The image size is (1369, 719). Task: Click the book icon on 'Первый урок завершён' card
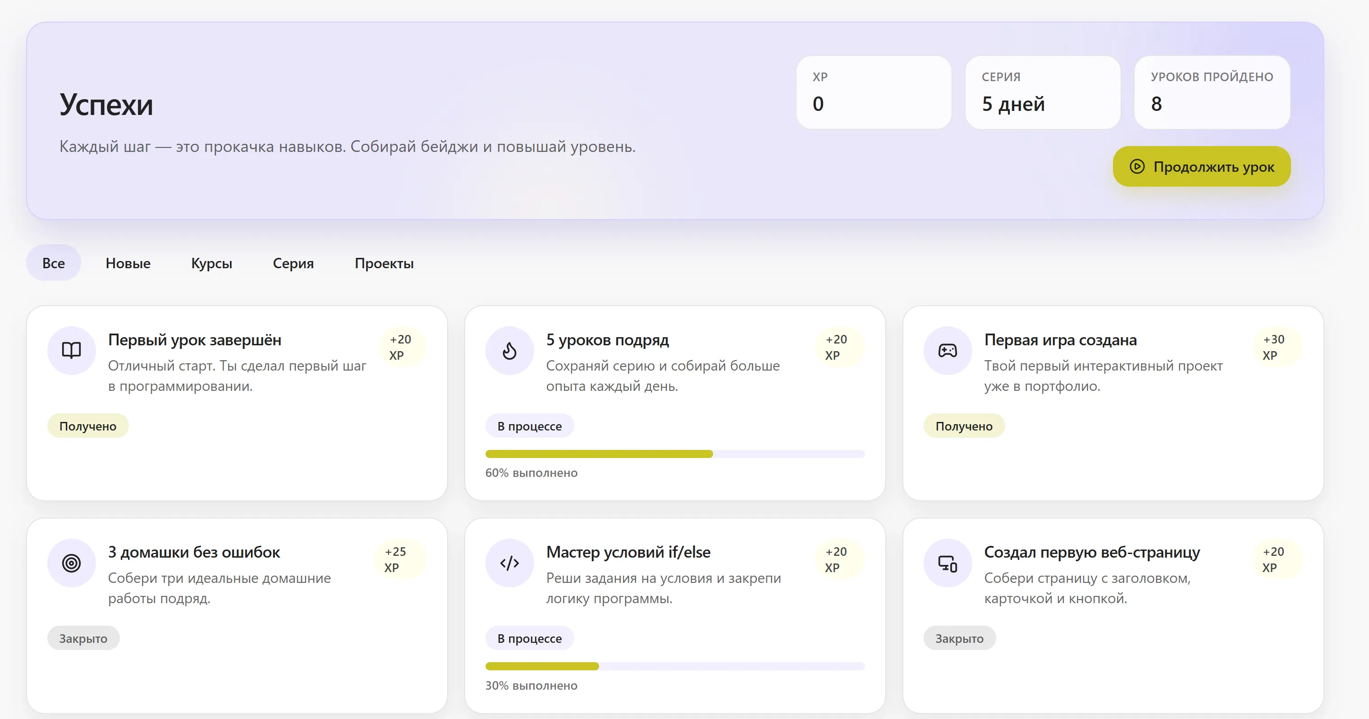(x=71, y=350)
